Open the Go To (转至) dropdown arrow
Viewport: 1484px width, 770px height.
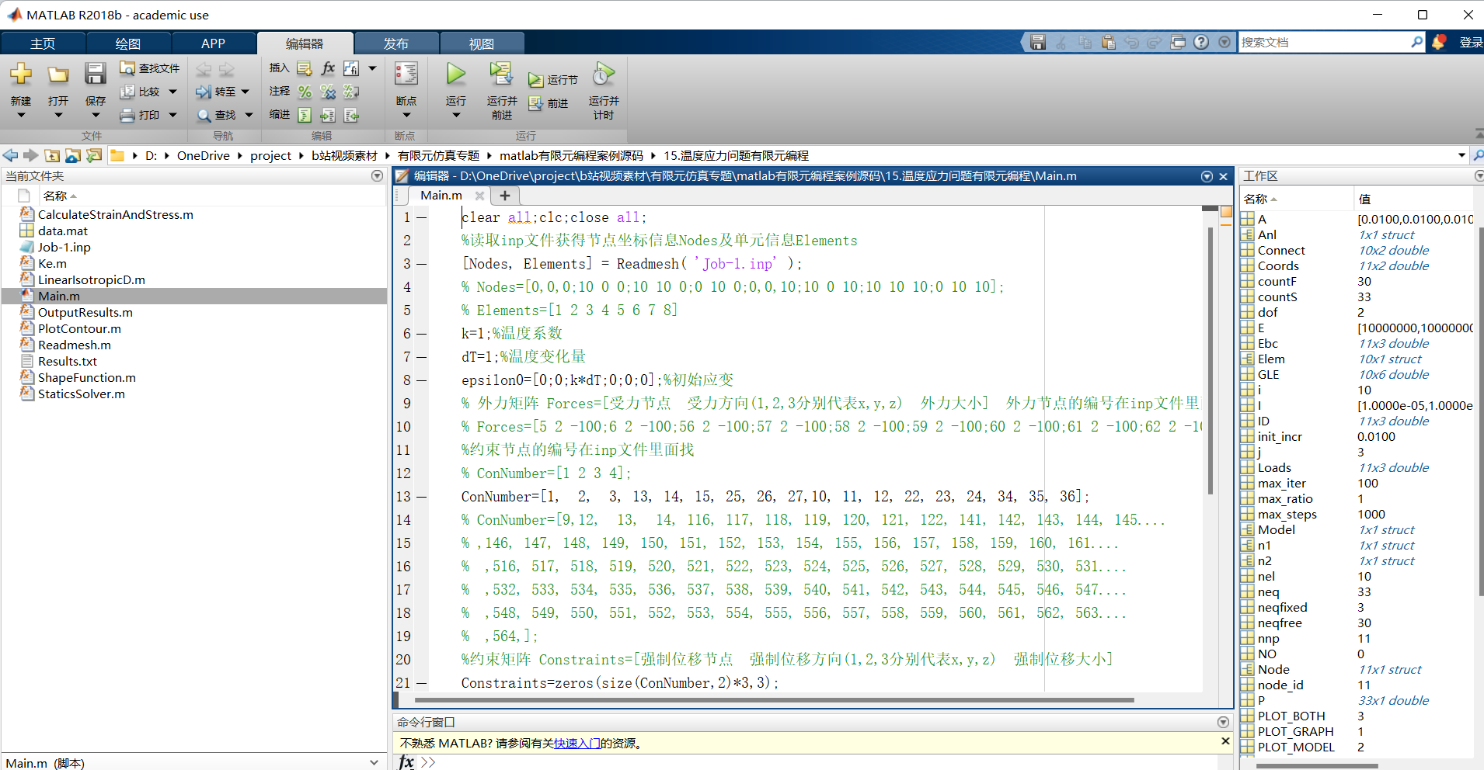pyautogui.click(x=246, y=92)
